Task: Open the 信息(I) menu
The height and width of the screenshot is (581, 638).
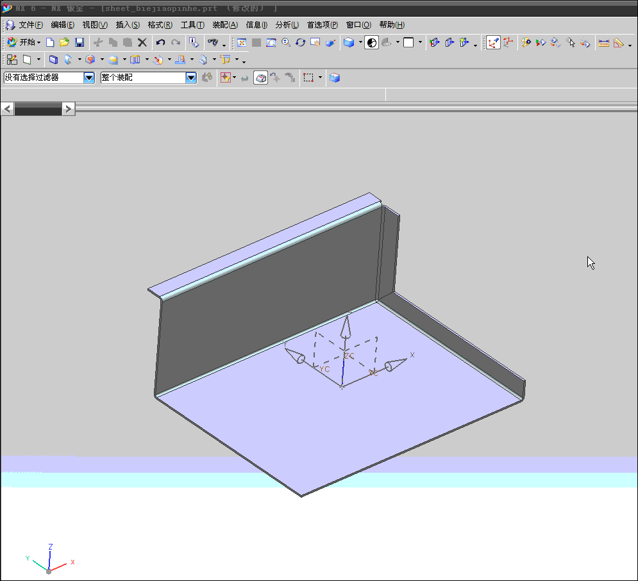Action: [256, 25]
